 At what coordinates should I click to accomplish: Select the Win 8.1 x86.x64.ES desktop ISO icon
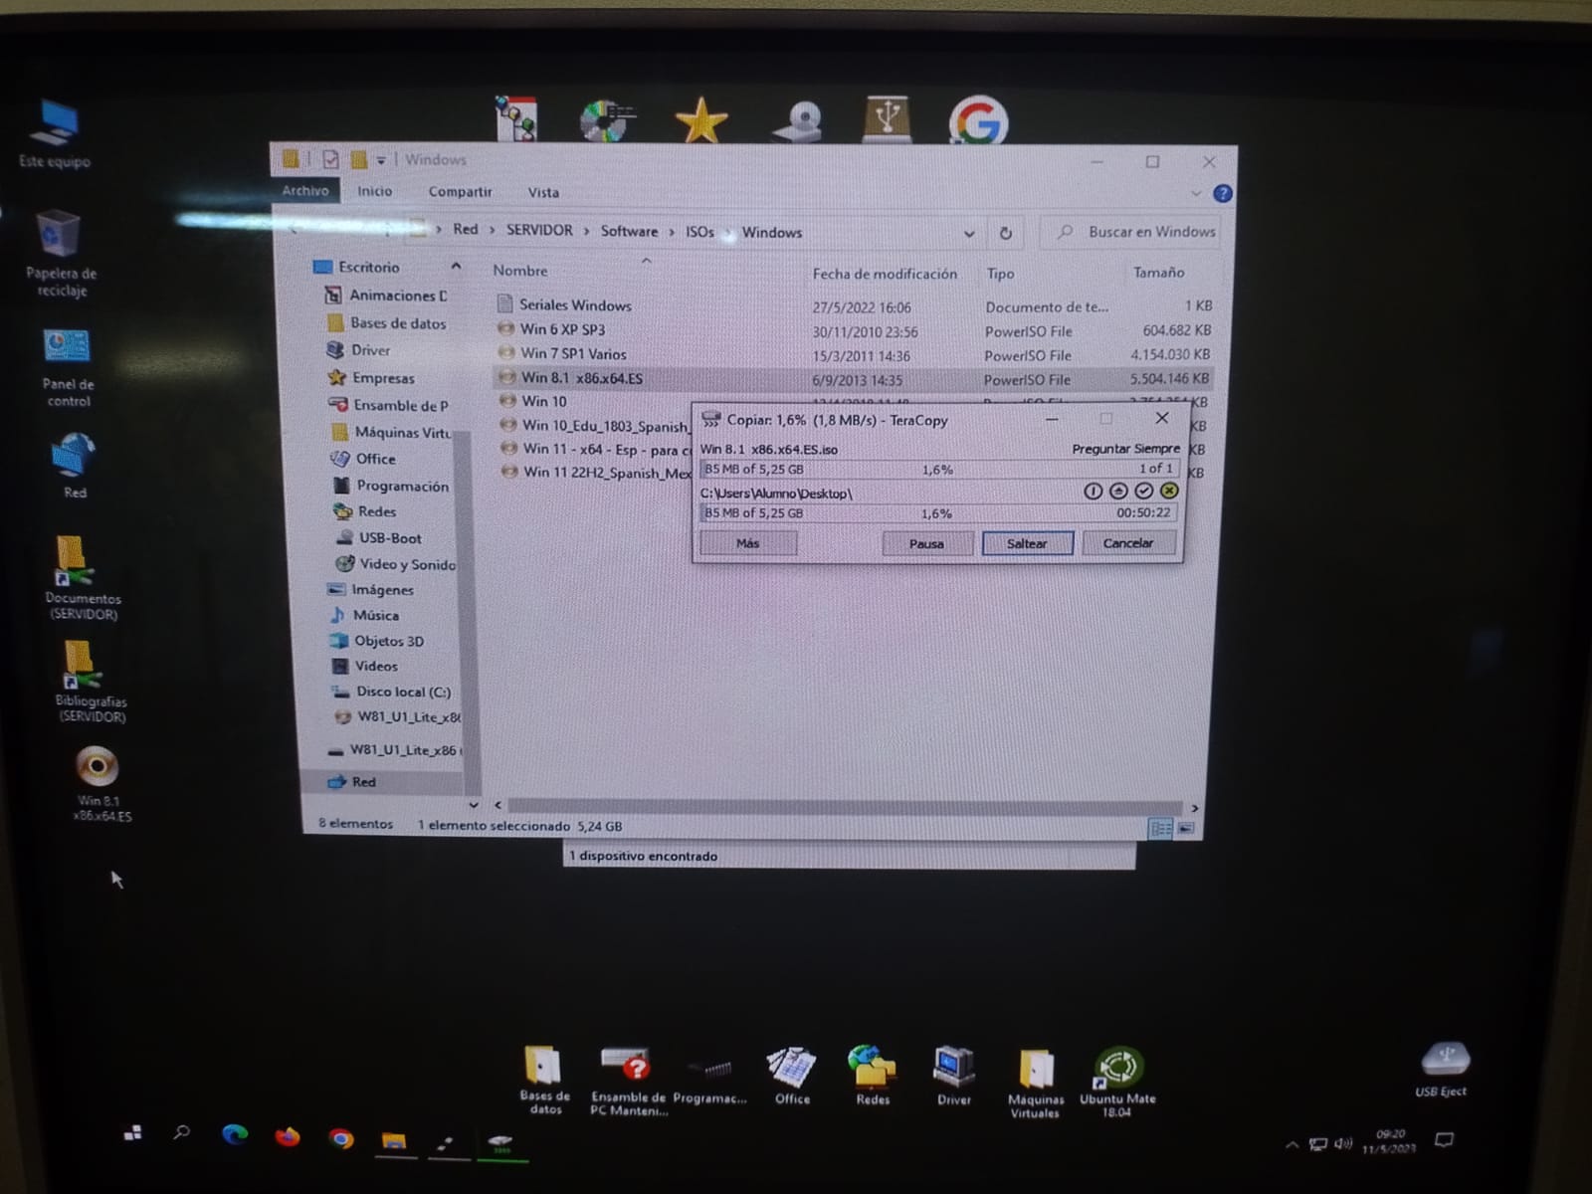pos(100,783)
